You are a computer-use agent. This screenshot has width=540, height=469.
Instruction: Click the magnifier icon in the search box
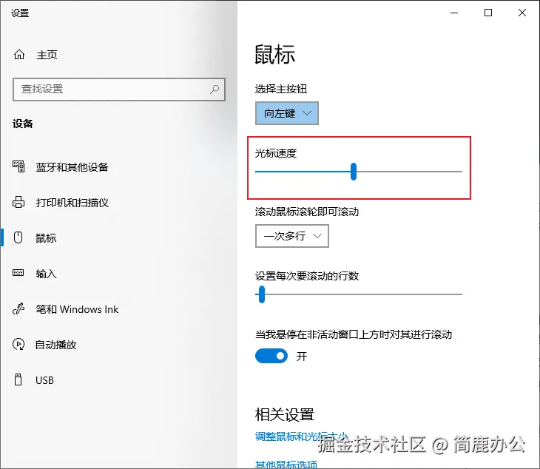pyautogui.click(x=215, y=90)
